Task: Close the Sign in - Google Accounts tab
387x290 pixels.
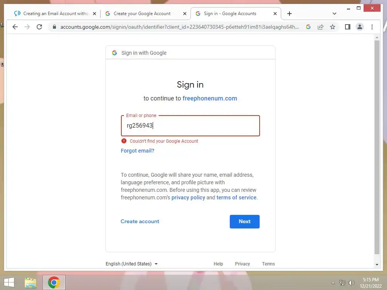Action: (275, 14)
